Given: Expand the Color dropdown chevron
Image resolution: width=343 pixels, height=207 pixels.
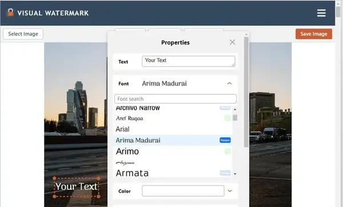Looking at the screenshot, I should 230,191.
